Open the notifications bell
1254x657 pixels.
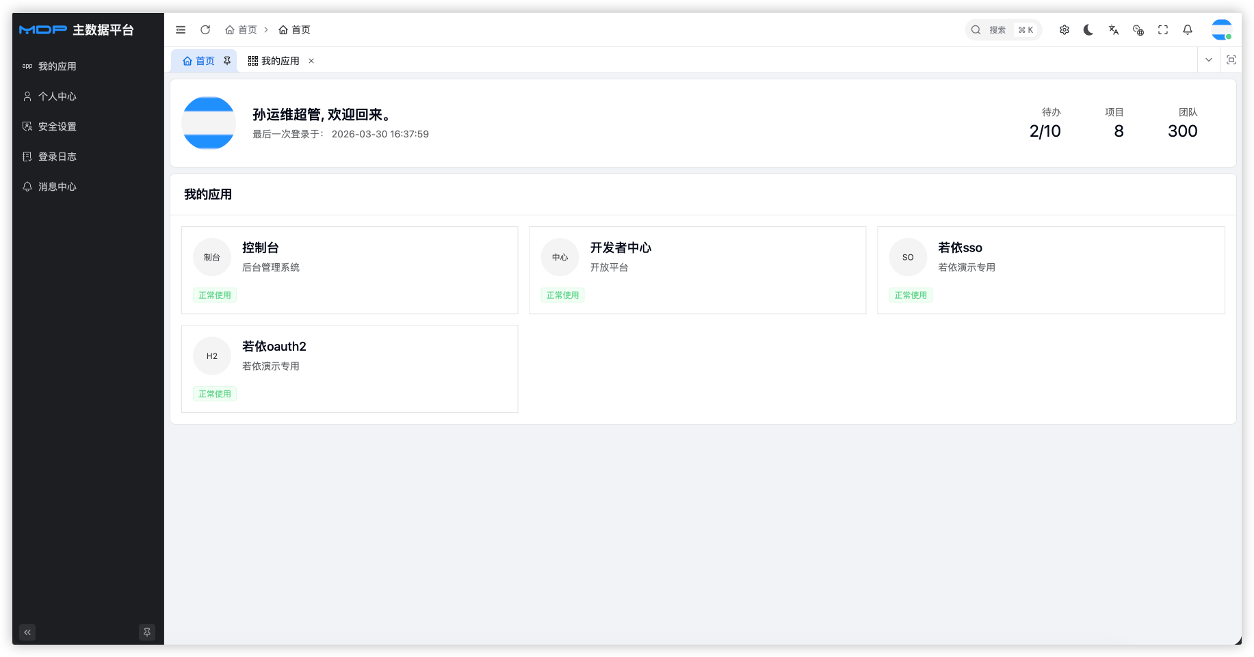click(1188, 30)
